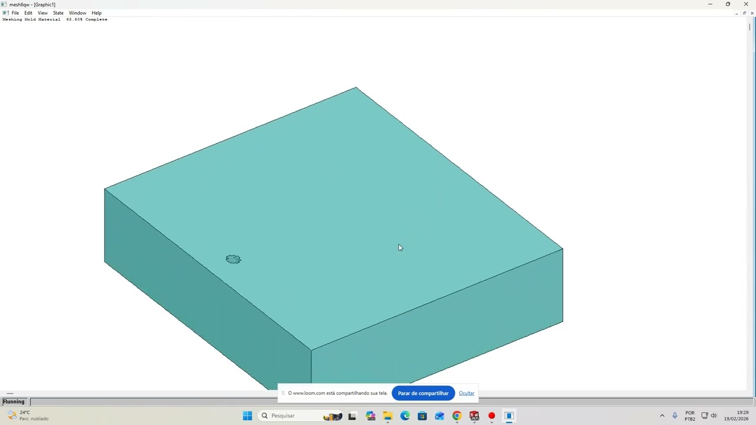The height and width of the screenshot is (425, 756).
Task: Open Microsoft 365 Copilot from taskbar
Action: (x=370, y=416)
